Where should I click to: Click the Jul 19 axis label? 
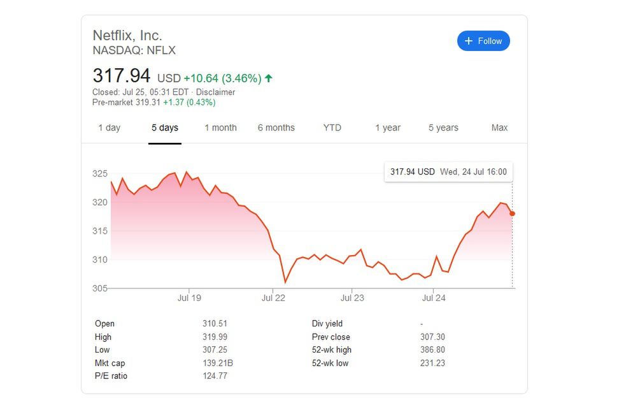coord(189,297)
